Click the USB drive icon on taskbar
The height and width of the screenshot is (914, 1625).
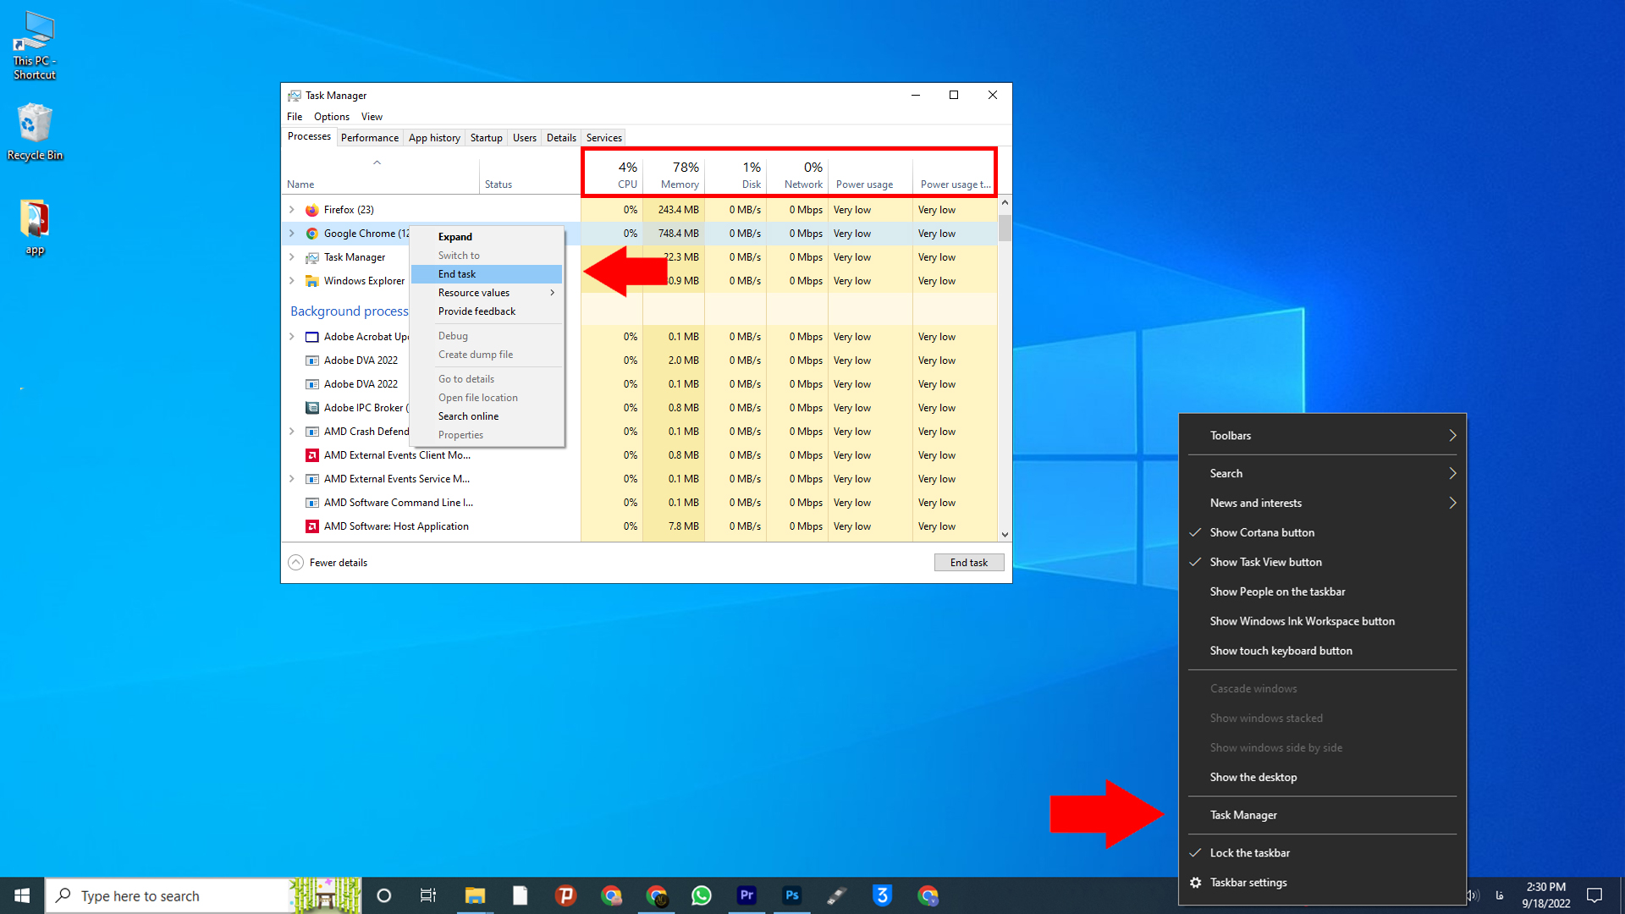coord(837,895)
